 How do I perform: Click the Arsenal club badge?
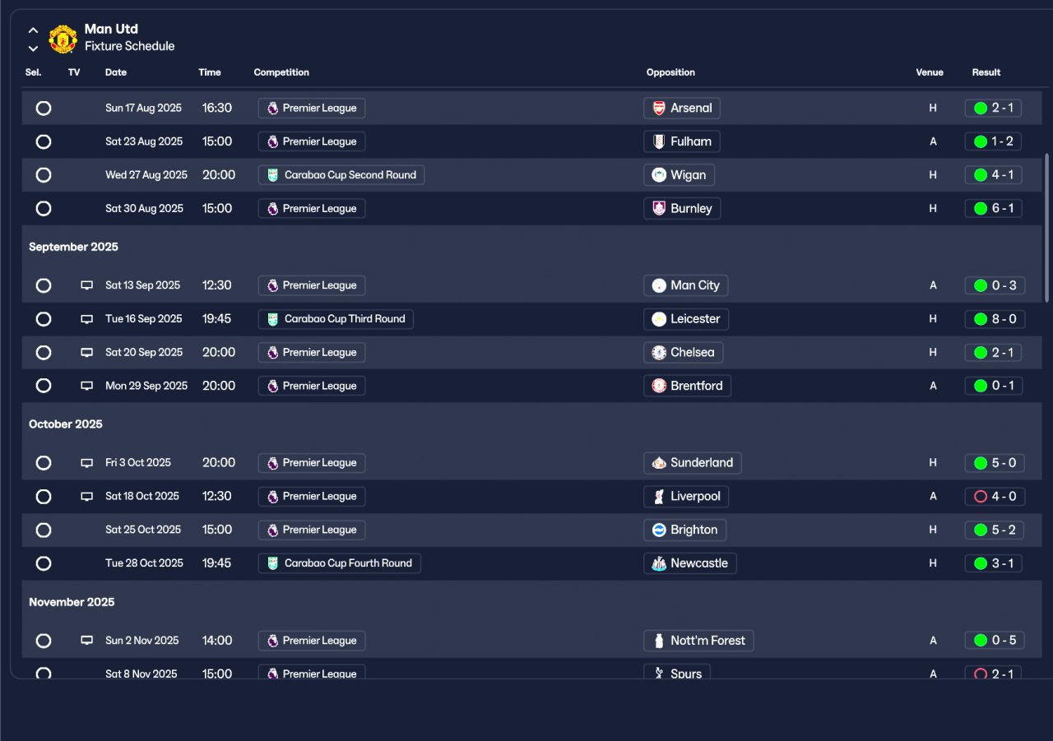tap(659, 108)
